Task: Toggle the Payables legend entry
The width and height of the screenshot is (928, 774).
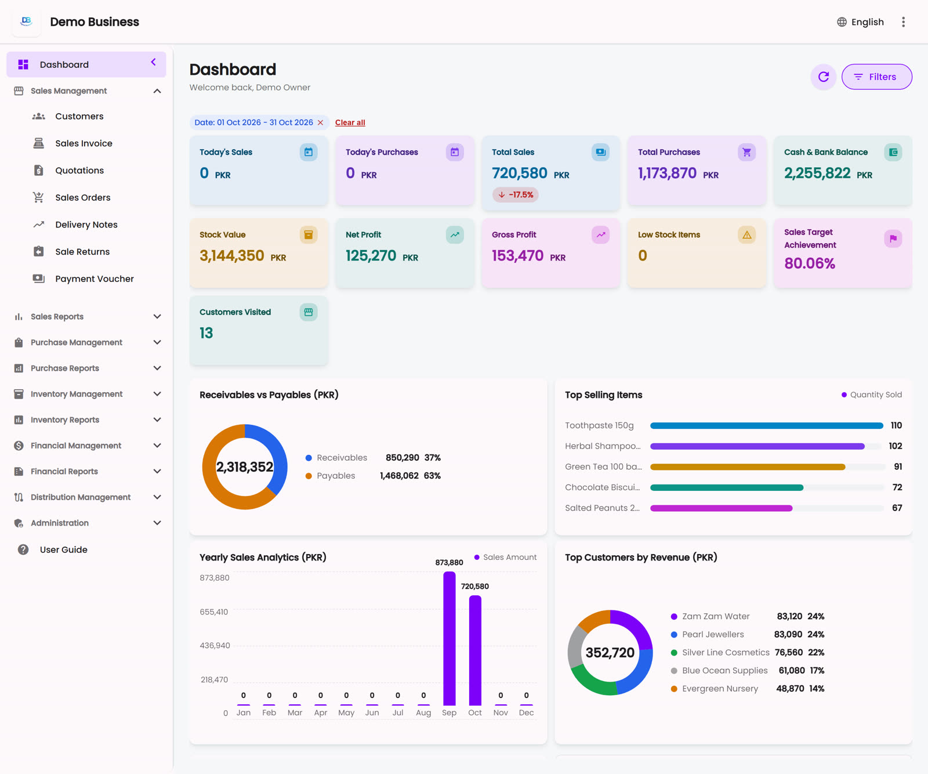Action: 331,476
